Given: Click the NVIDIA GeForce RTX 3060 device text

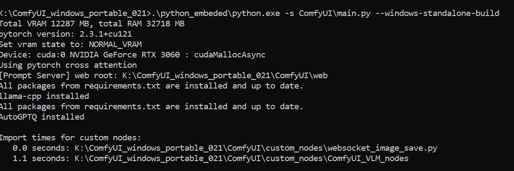Looking at the screenshot, I should [124, 55].
